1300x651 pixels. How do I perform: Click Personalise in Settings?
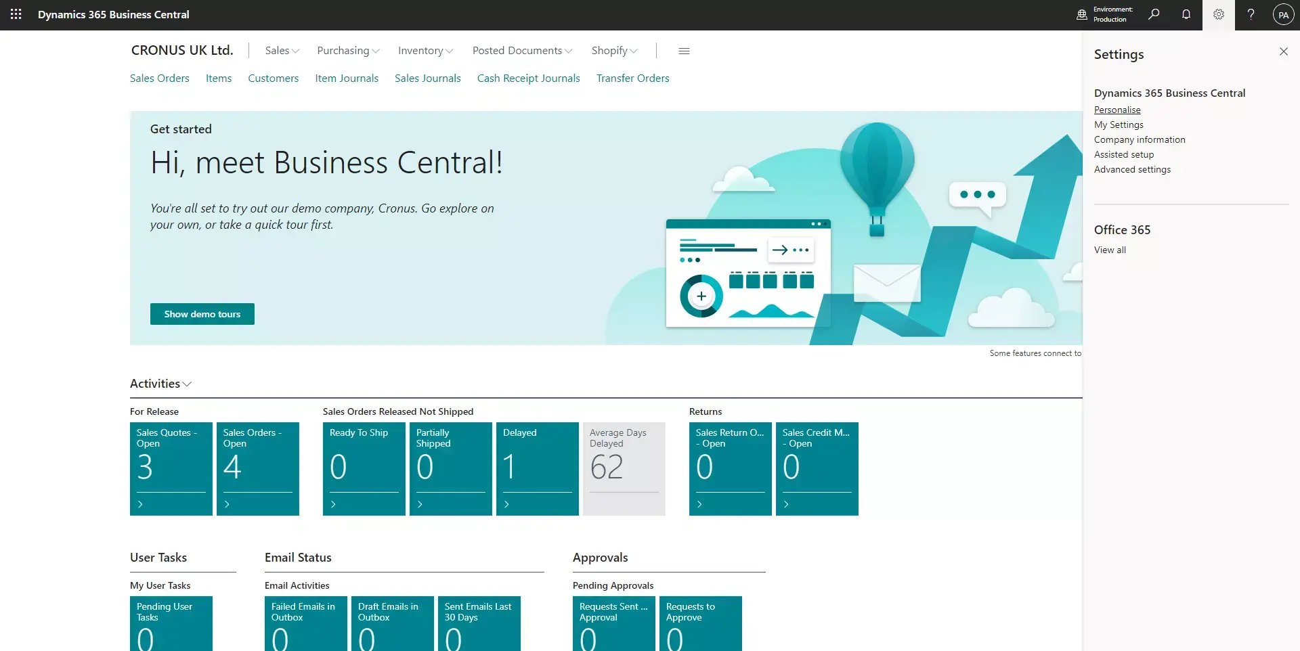(x=1117, y=110)
